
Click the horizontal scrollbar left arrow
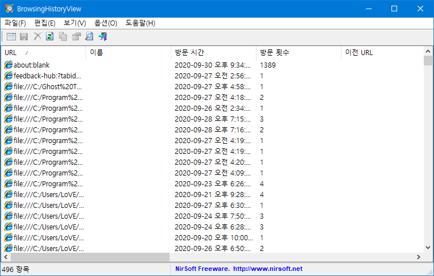tap(6, 257)
